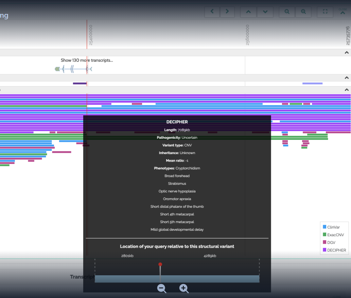Click 'Pathogenicity: Uncertain' text

coord(177,137)
